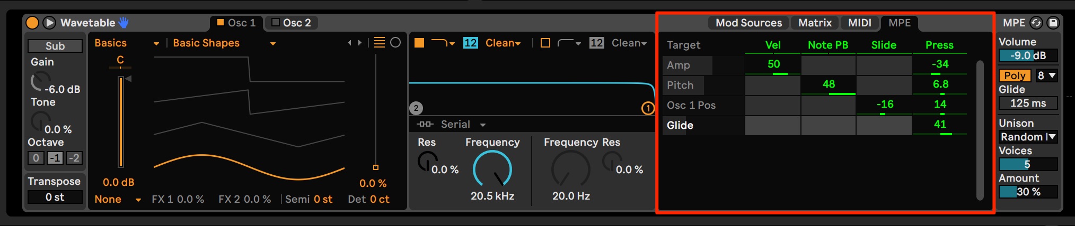This screenshot has height=226, width=1075.
Task: Switch to stacked lines wavetable view icon
Action: tap(380, 43)
